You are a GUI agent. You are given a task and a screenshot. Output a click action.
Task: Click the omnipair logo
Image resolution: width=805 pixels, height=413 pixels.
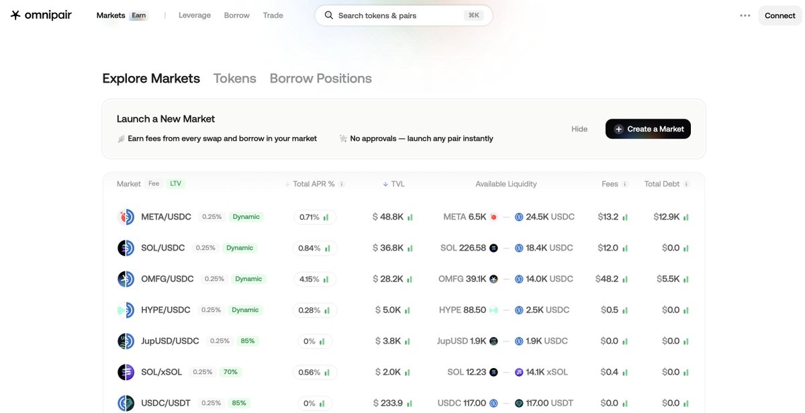click(x=41, y=15)
